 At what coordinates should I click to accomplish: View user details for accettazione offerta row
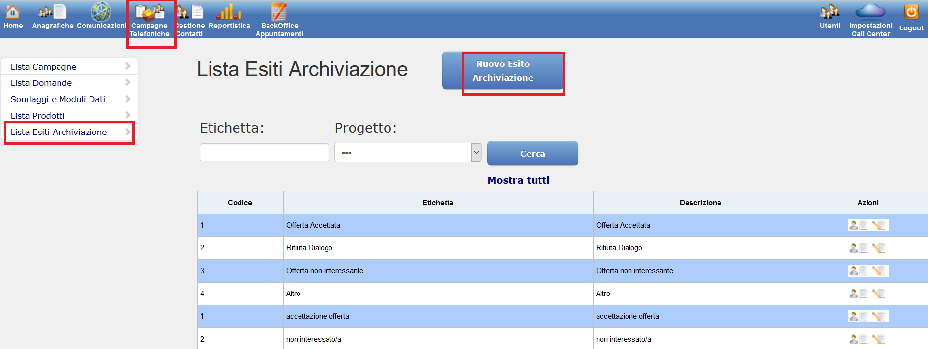[x=858, y=316]
